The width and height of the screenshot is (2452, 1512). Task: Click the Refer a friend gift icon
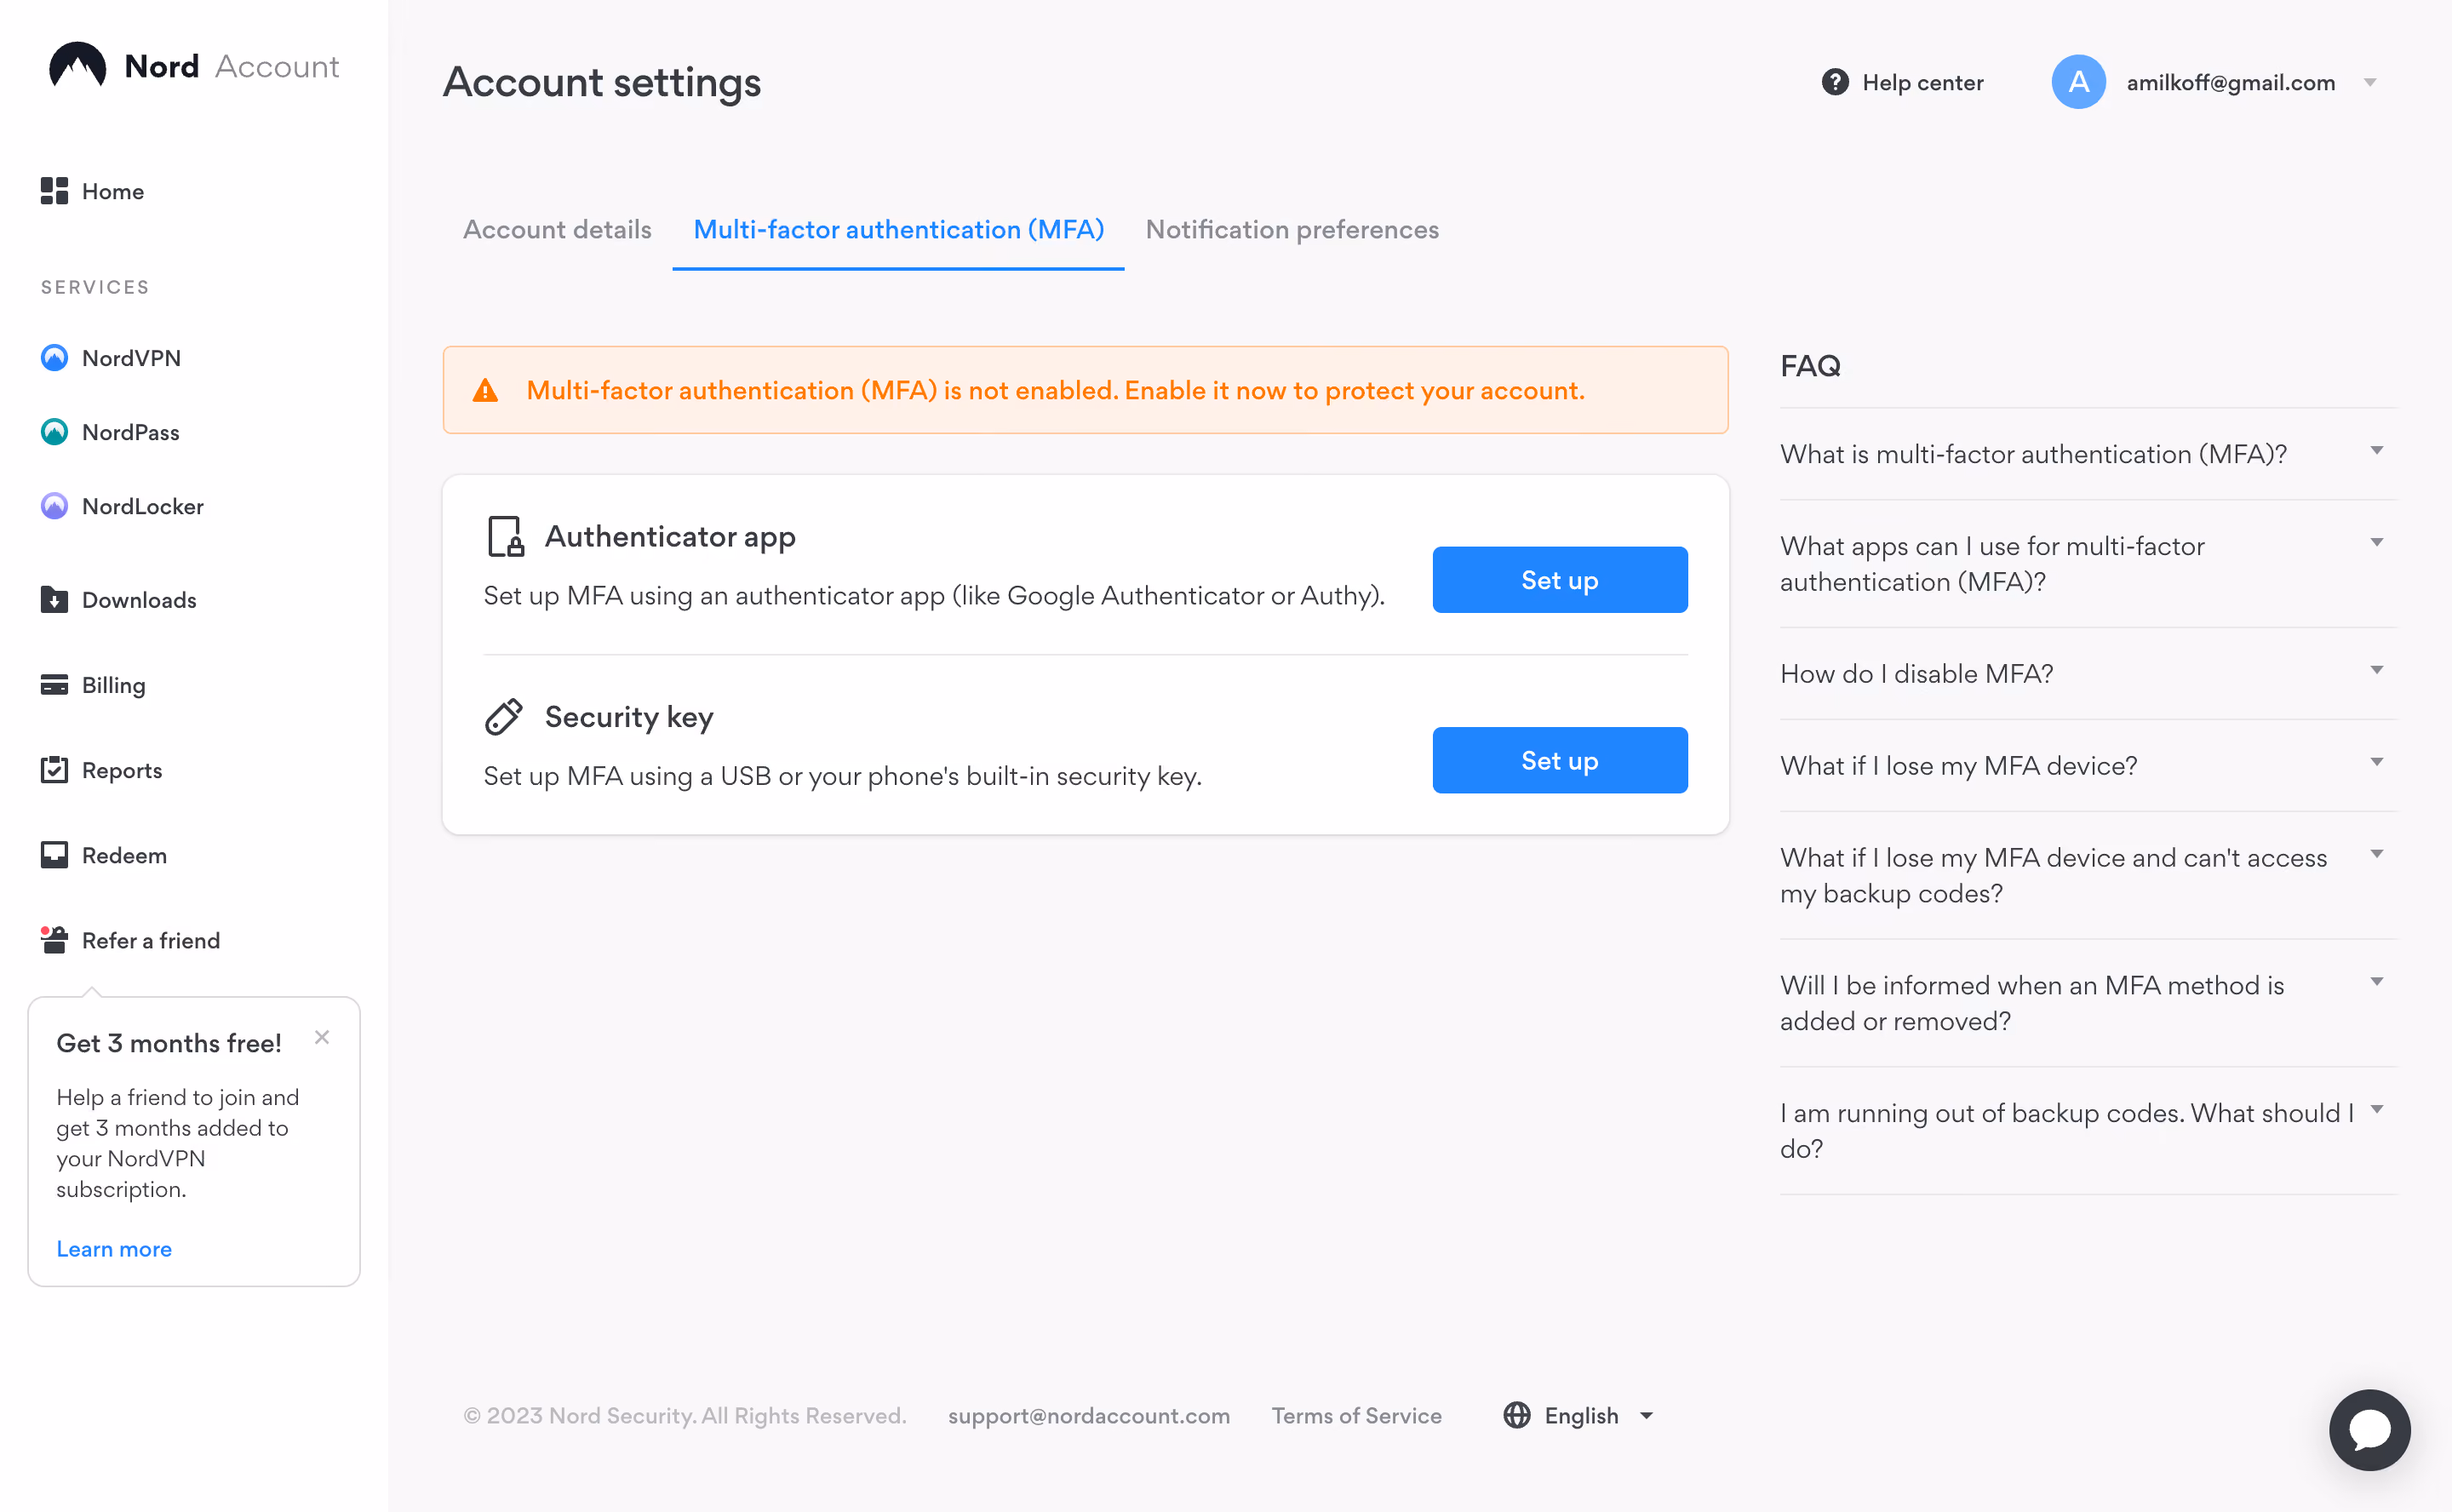tap(54, 940)
